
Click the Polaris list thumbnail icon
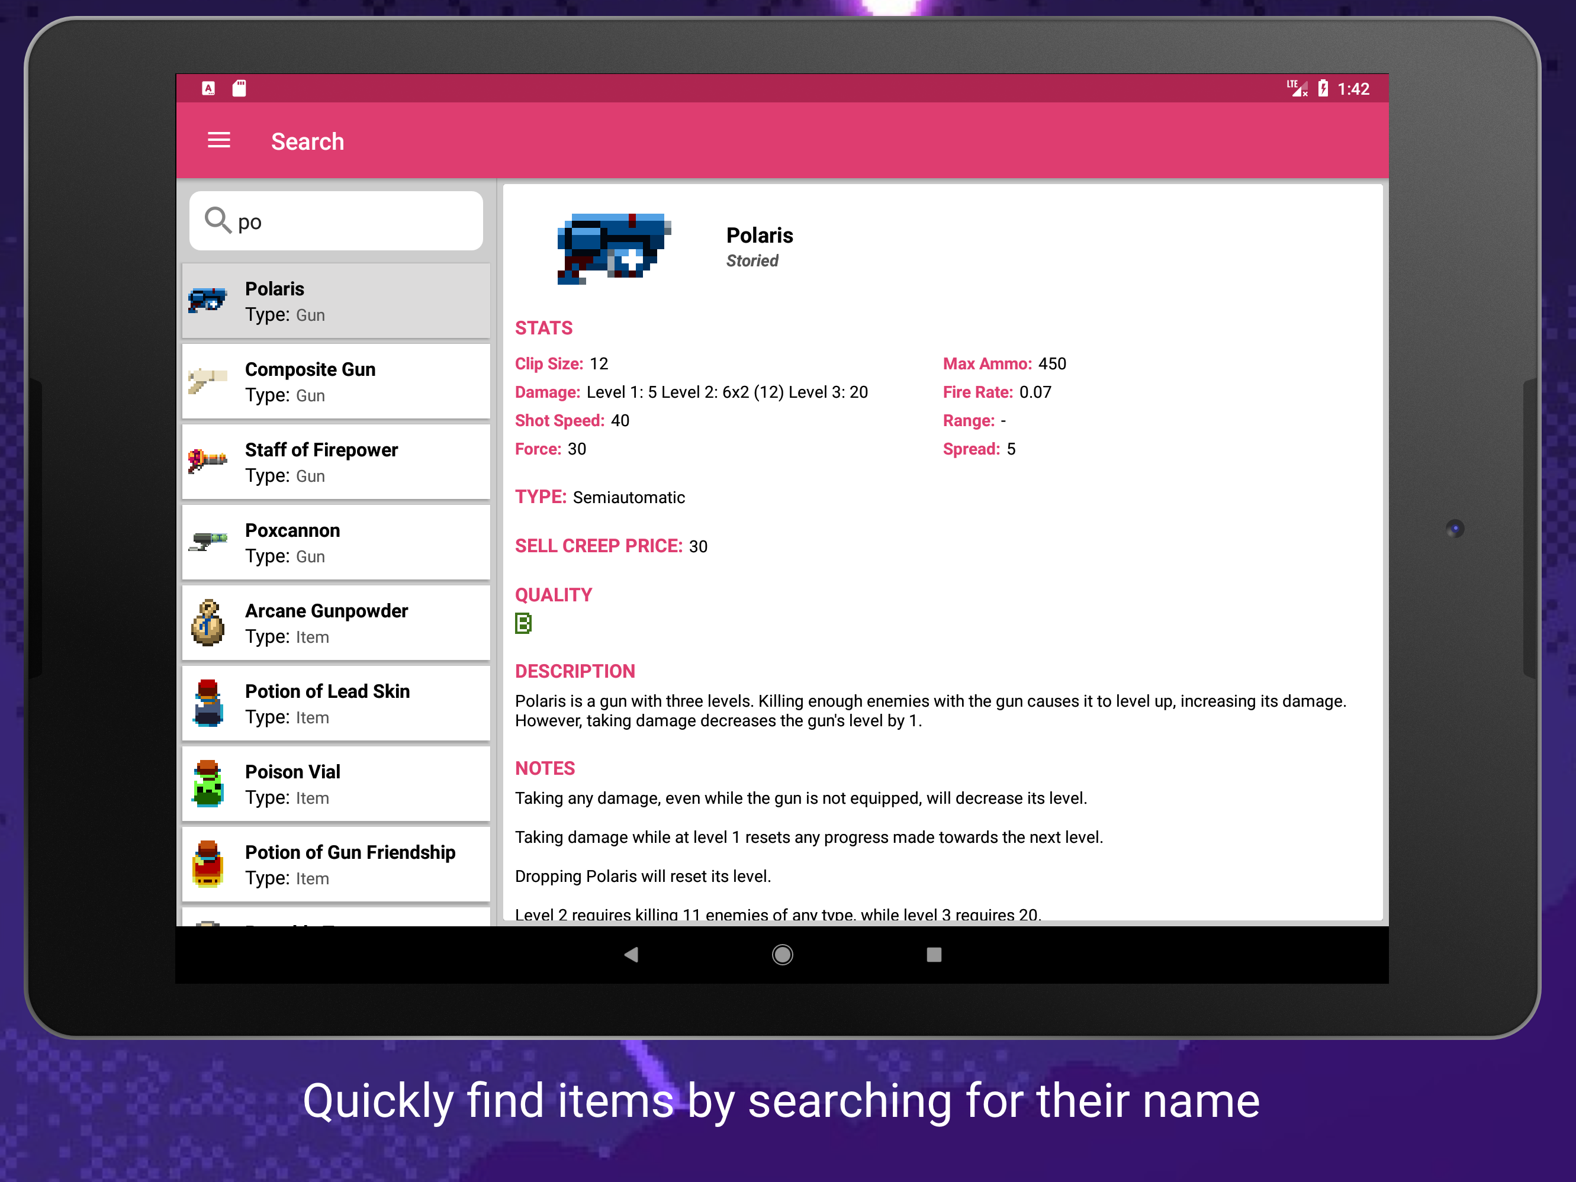[x=207, y=301]
